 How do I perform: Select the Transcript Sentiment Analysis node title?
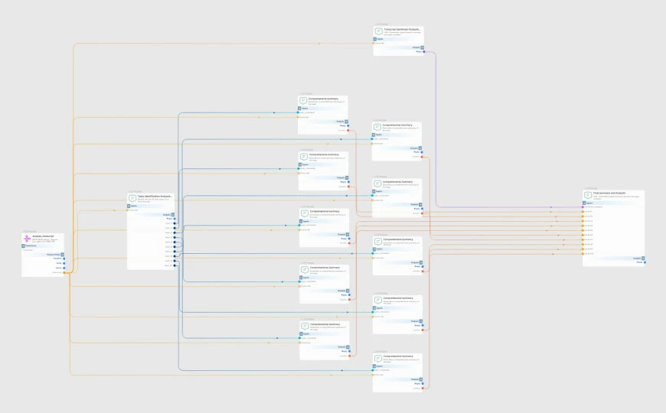click(402, 29)
